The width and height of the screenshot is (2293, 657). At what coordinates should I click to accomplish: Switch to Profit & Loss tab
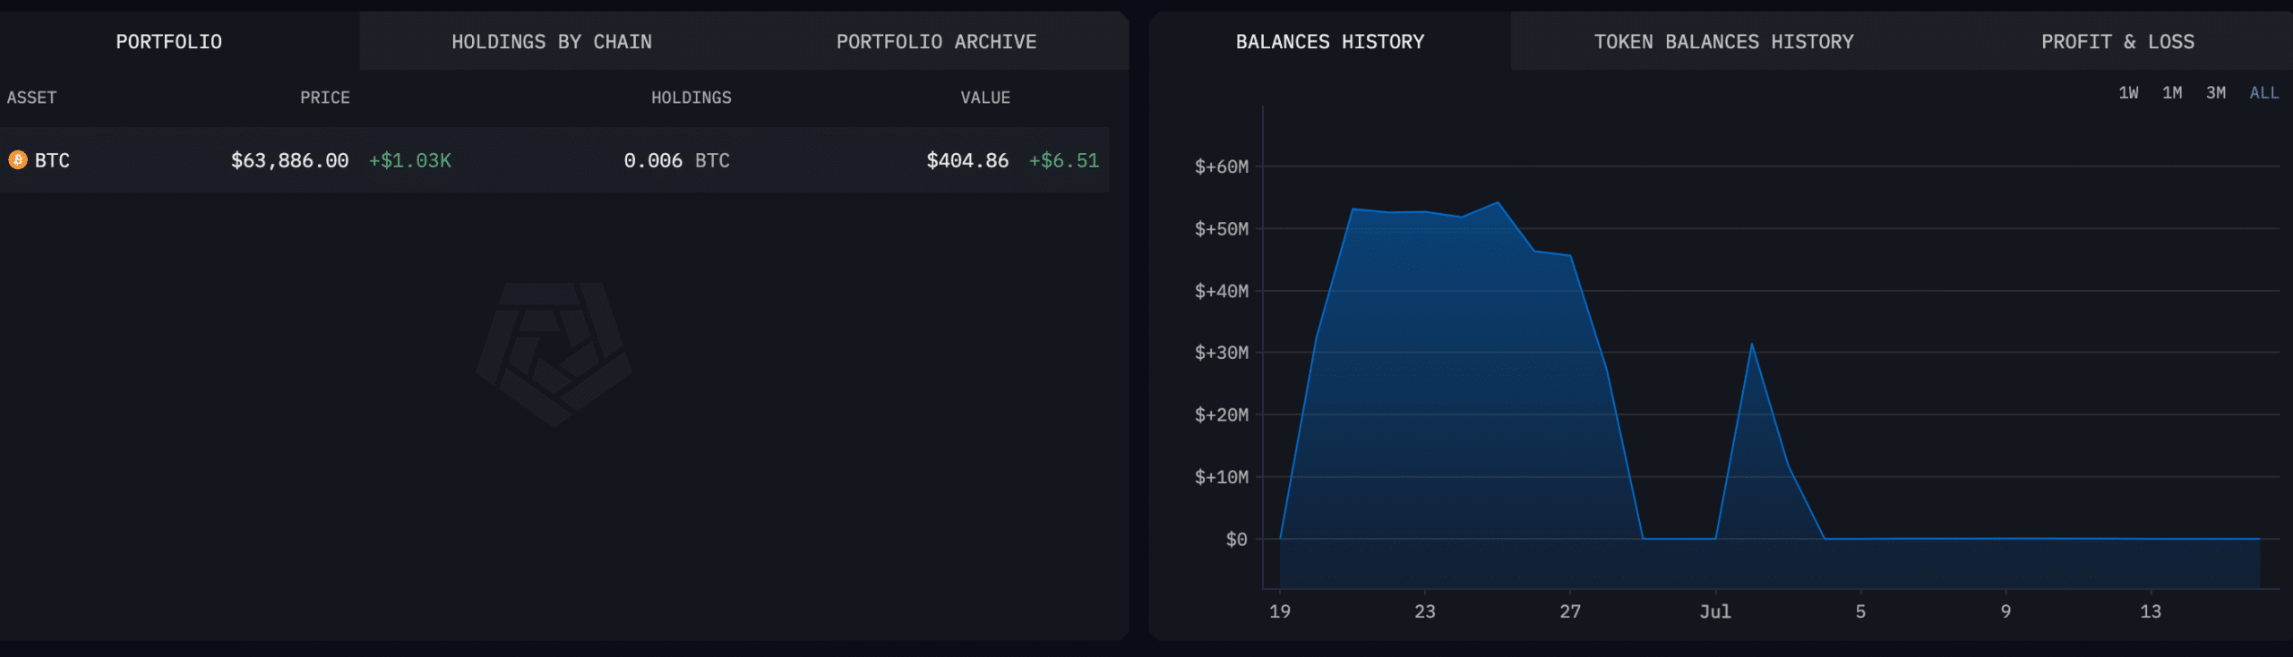[x=2117, y=42]
